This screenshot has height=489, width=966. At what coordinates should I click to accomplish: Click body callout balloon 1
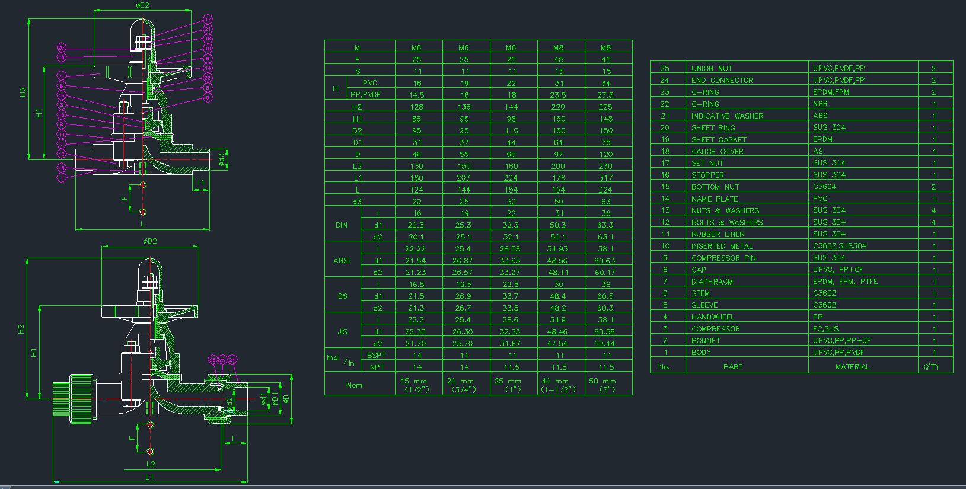click(x=61, y=177)
